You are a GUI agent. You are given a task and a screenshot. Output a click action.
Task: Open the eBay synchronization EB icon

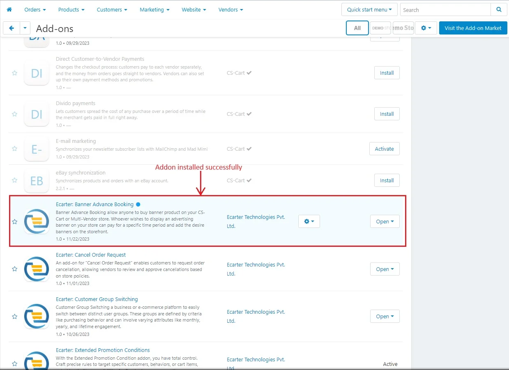pos(37,181)
